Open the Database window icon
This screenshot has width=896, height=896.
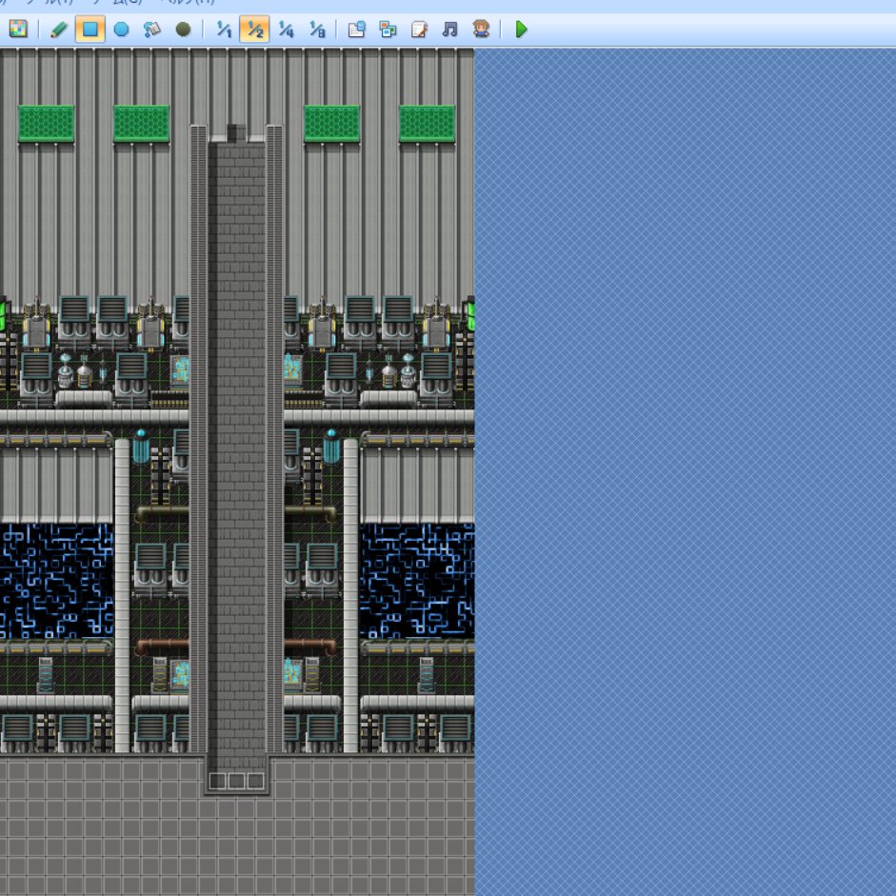click(356, 29)
